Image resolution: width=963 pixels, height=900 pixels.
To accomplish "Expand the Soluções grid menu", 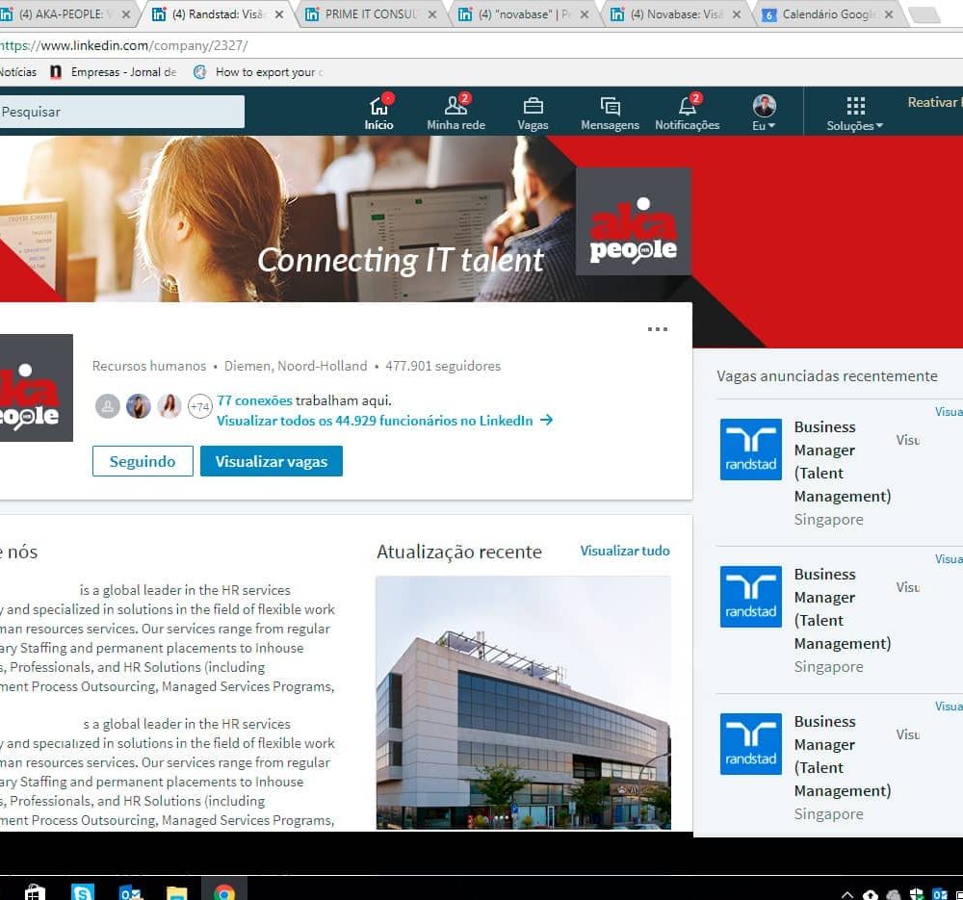I will (855, 114).
